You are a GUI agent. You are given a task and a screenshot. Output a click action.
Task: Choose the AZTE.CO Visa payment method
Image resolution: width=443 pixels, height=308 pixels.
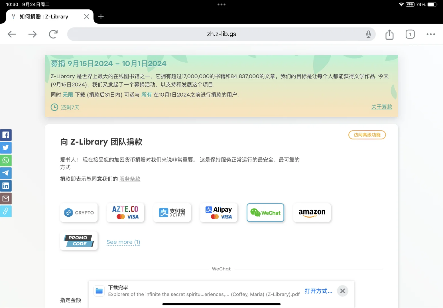pos(125,212)
